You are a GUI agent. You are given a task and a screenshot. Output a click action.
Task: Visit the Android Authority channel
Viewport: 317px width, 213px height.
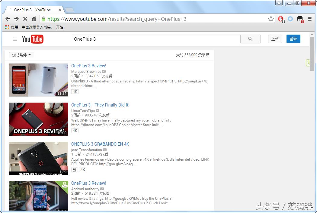point(85,189)
